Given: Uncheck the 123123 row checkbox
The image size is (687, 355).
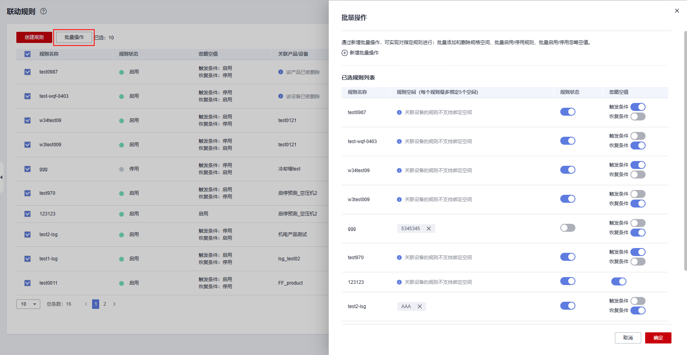Looking at the screenshot, I should 27,214.
